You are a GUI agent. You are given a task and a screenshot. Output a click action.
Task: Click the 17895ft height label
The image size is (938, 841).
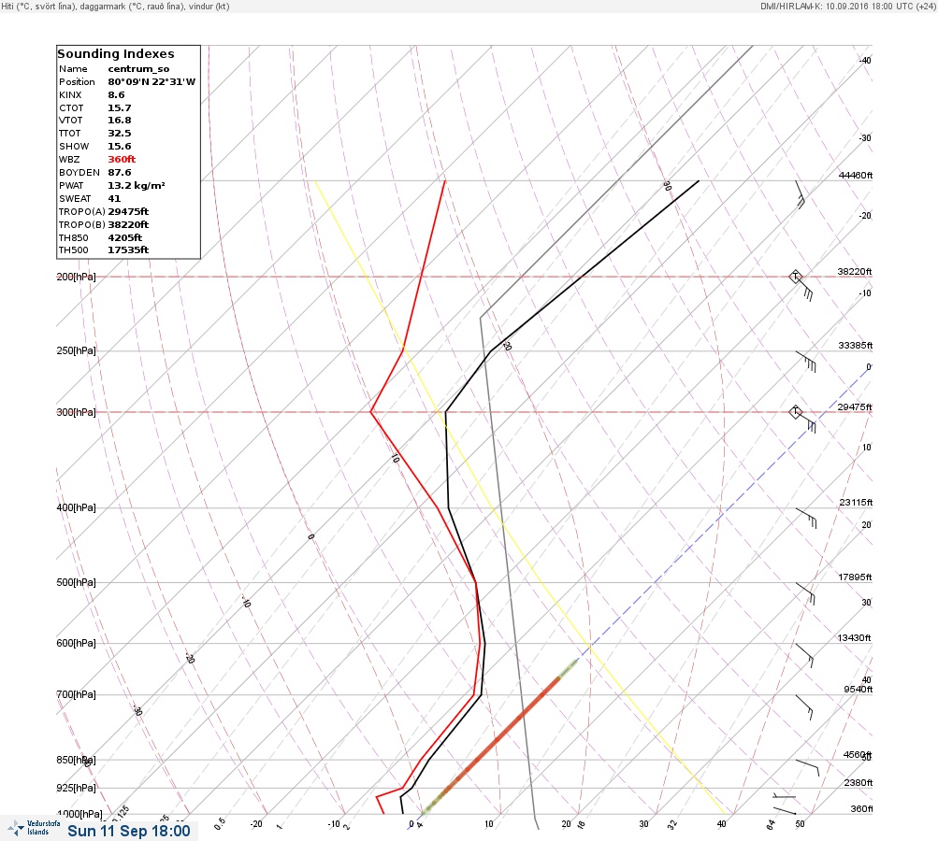[855, 577]
